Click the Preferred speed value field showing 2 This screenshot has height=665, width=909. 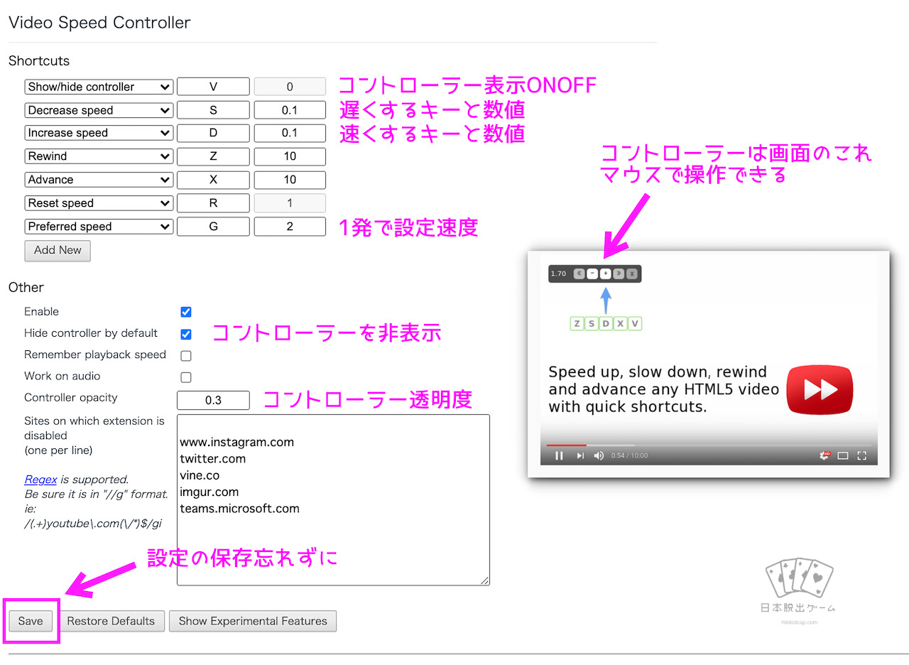click(290, 227)
